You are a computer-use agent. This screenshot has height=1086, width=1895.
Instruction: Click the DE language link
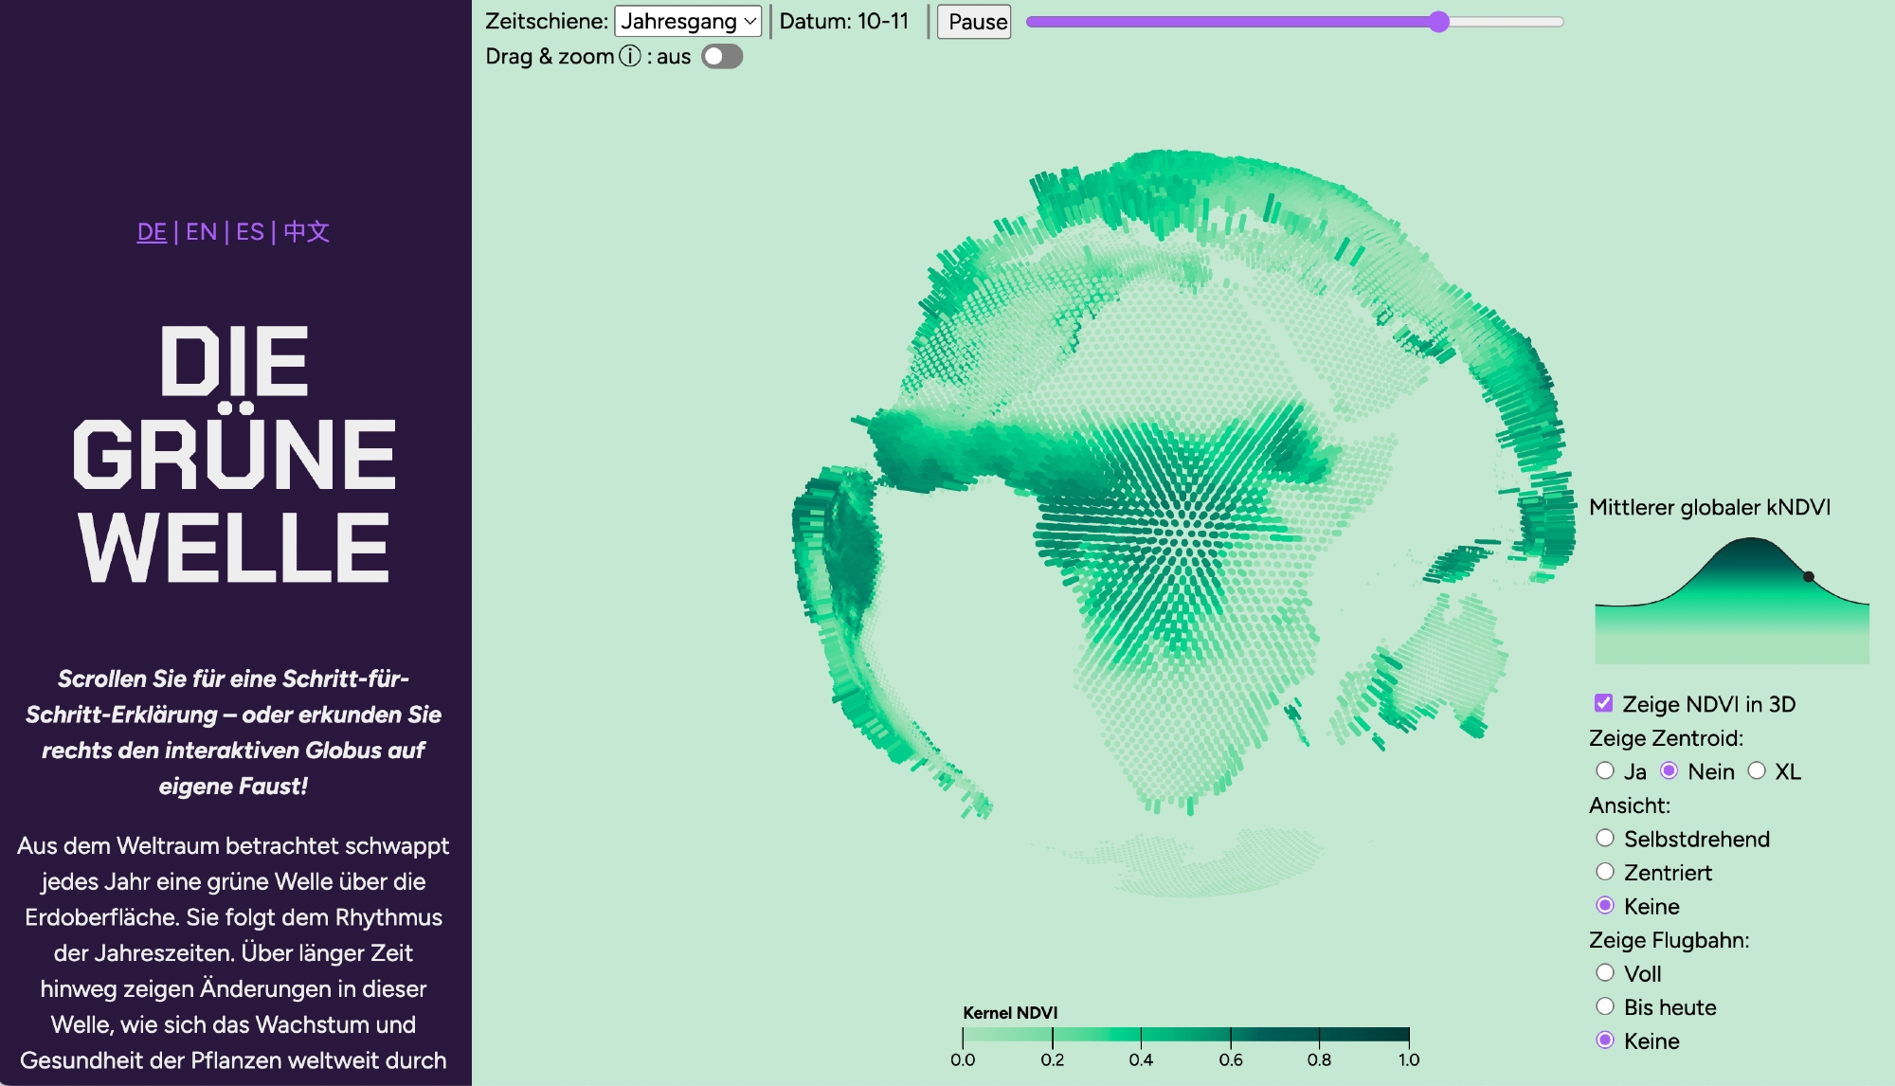[x=152, y=232]
